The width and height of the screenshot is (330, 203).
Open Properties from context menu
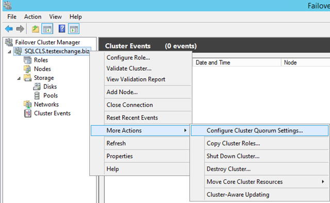(141, 156)
